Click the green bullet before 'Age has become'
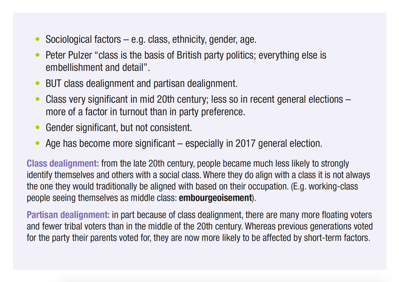The height and width of the screenshot is (282, 399). 37,143
